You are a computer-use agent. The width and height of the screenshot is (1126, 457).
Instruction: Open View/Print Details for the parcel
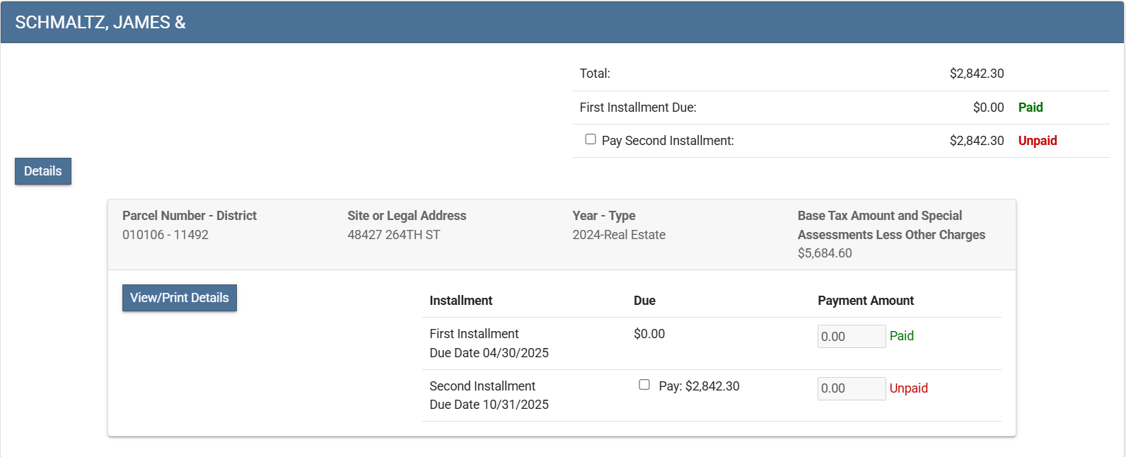click(180, 298)
